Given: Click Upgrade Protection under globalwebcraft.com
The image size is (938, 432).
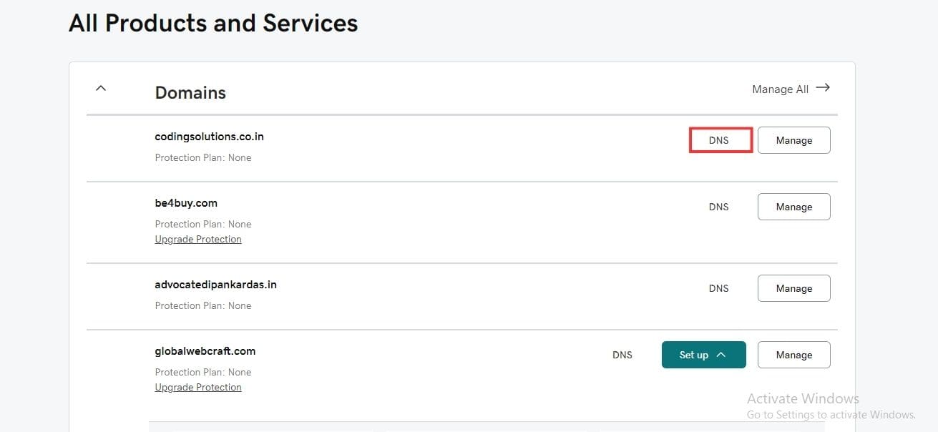Looking at the screenshot, I should [198, 387].
